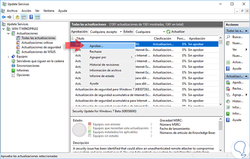Sort by the Aprobación column header
The height and width of the screenshot is (159, 250).
point(202,39)
